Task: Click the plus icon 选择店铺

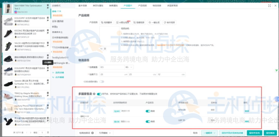Action: coord(53,73)
